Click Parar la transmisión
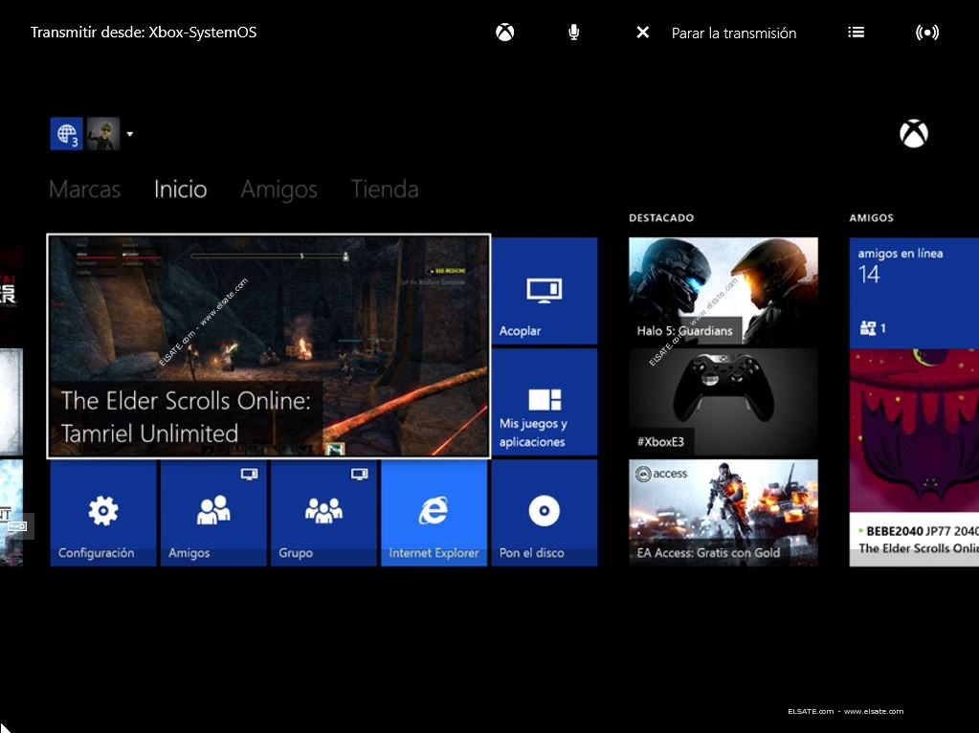979x733 pixels. (734, 33)
